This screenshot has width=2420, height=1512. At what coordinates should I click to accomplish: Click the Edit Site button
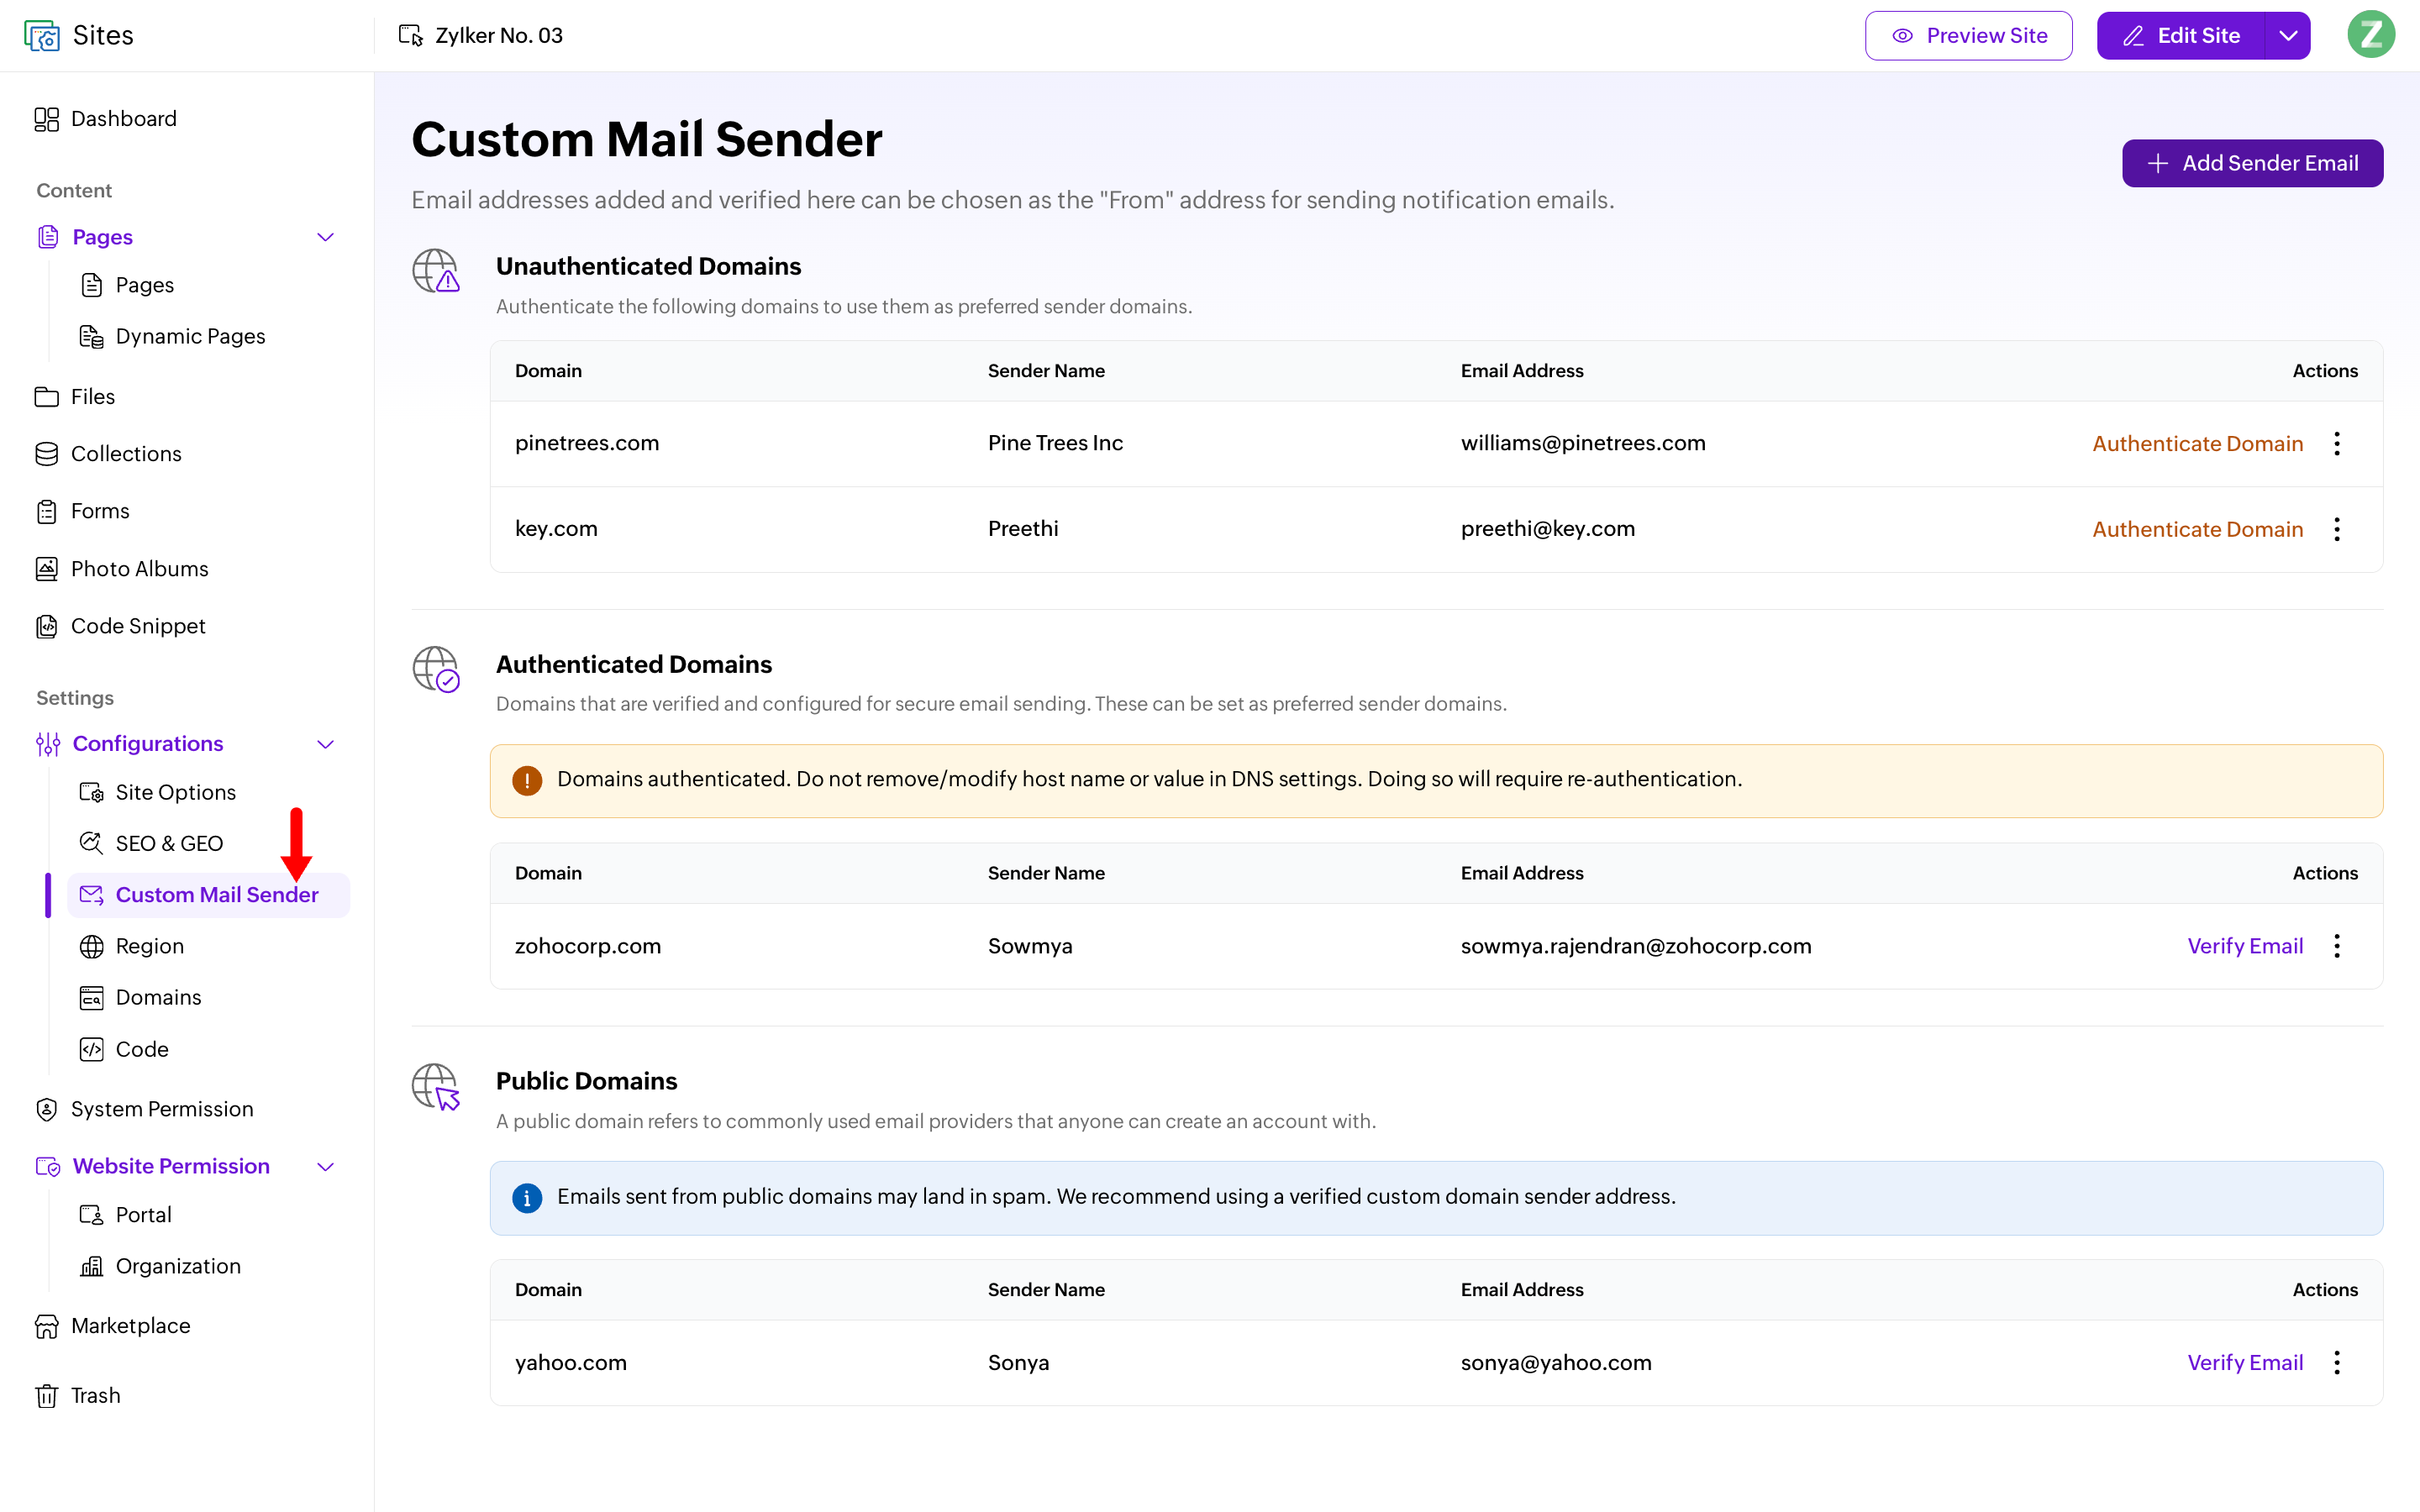(2181, 36)
